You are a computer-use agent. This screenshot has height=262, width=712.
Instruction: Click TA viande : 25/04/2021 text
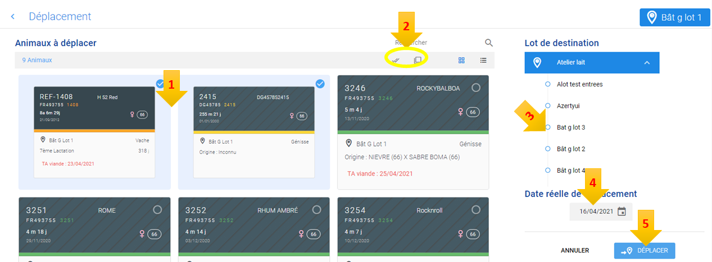(x=380, y=173)
